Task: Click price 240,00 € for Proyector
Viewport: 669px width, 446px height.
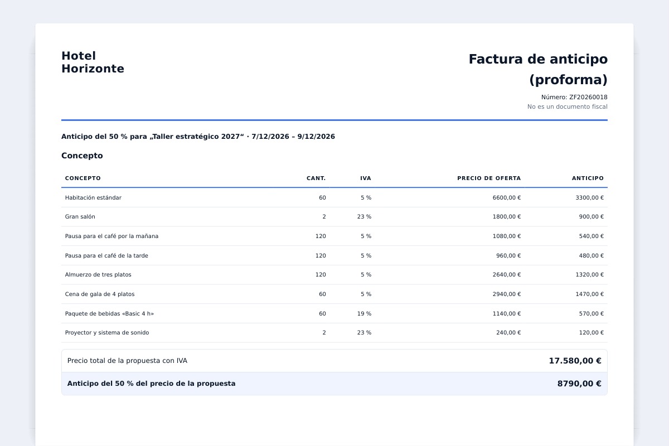Action: point(508,333)
